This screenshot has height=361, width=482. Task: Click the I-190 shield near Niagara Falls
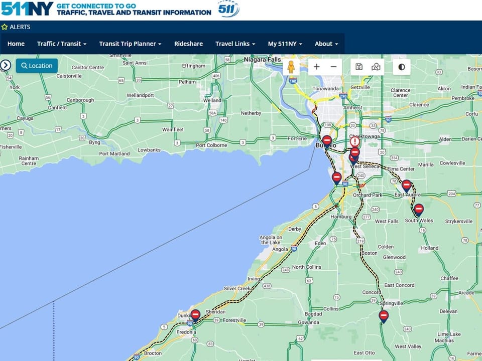tap(293, 81)
